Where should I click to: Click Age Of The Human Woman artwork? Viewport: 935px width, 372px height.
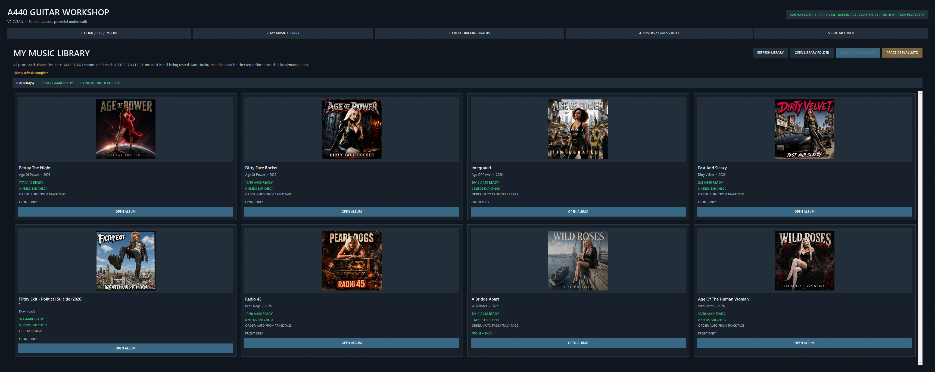(x=804, y=261)
